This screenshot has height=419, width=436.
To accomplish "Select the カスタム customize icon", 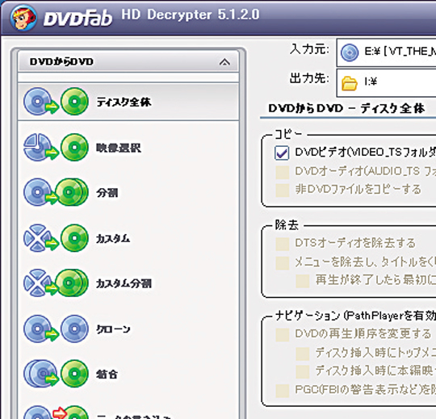I will [56, 237].
